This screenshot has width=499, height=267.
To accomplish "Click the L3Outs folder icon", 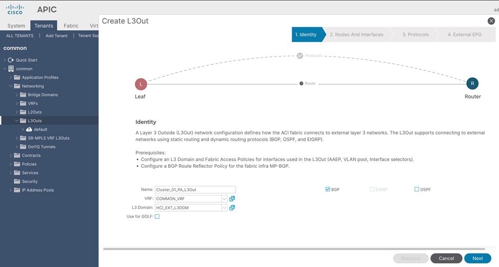I will click(23, 121).
